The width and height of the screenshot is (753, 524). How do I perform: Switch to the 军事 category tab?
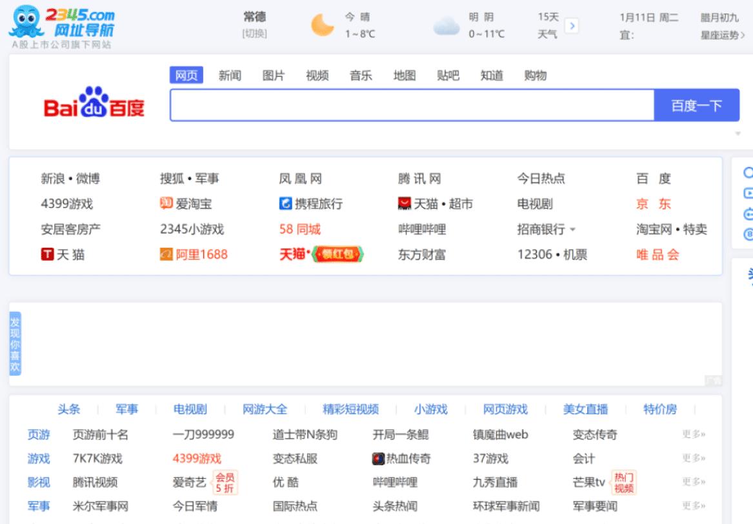pyautogui.click(x=126, y=409)
